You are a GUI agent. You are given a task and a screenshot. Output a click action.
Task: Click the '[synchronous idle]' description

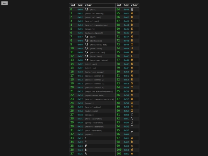(x=95, y=96)
